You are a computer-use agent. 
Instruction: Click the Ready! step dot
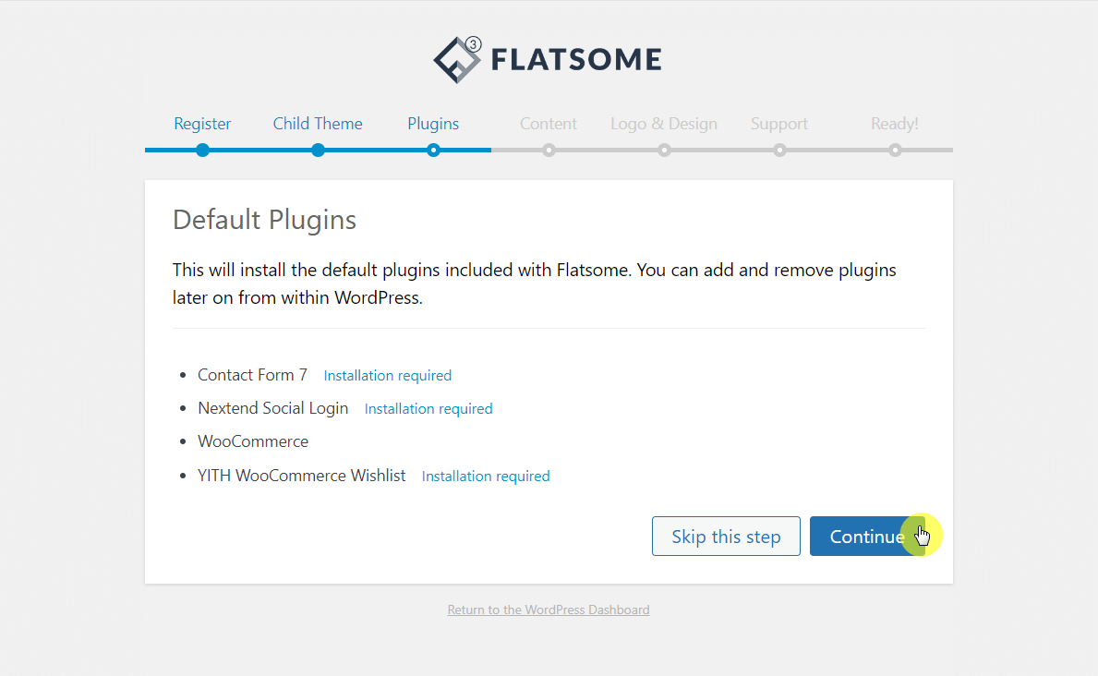[x=895, y=150]
